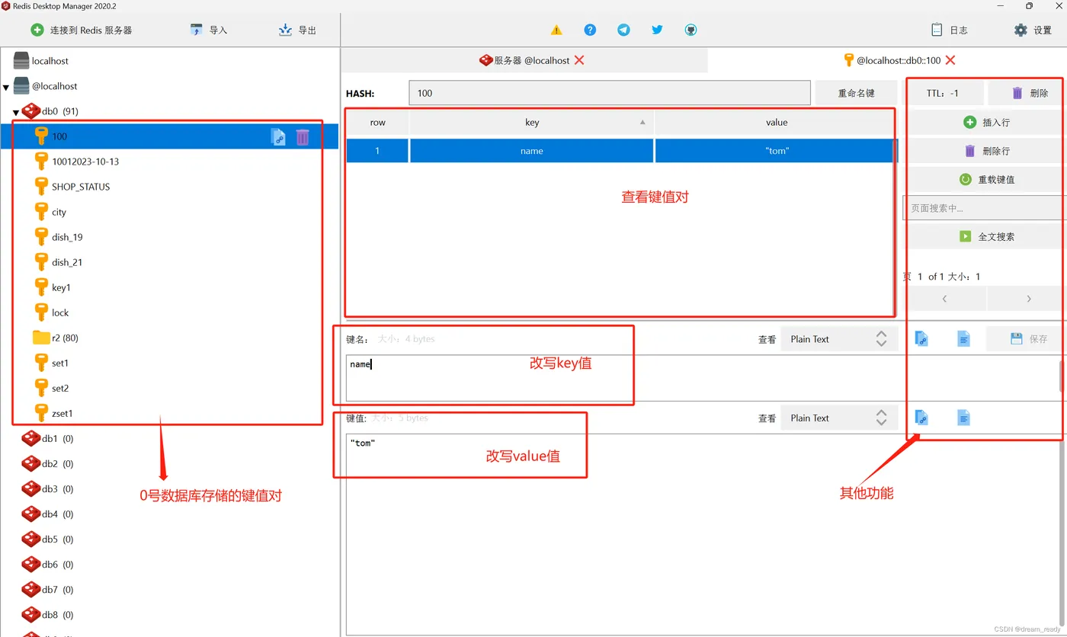Click the 插入行 insert row button
This screenshot has width=1067, height=637.
pos(987,122)
